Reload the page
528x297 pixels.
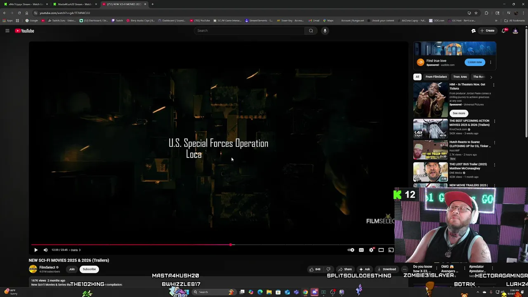(19, 13)
